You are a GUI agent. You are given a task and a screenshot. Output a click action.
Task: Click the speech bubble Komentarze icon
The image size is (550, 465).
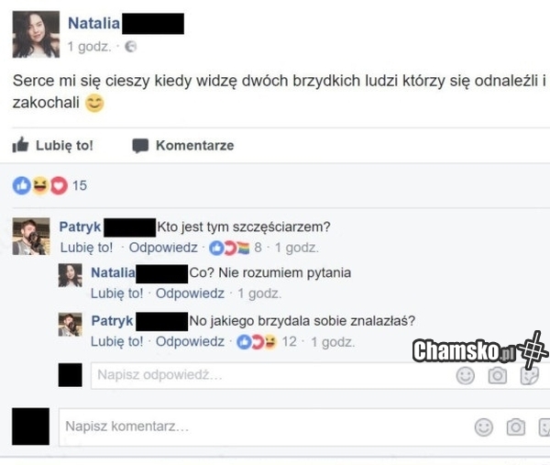140,146
